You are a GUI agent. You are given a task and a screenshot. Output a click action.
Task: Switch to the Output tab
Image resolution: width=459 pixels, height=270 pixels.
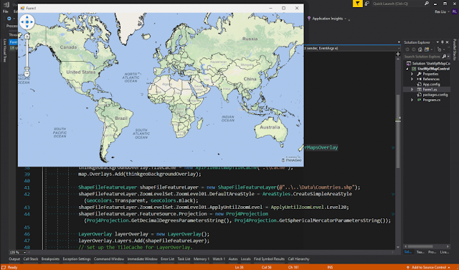coord(14,259)
